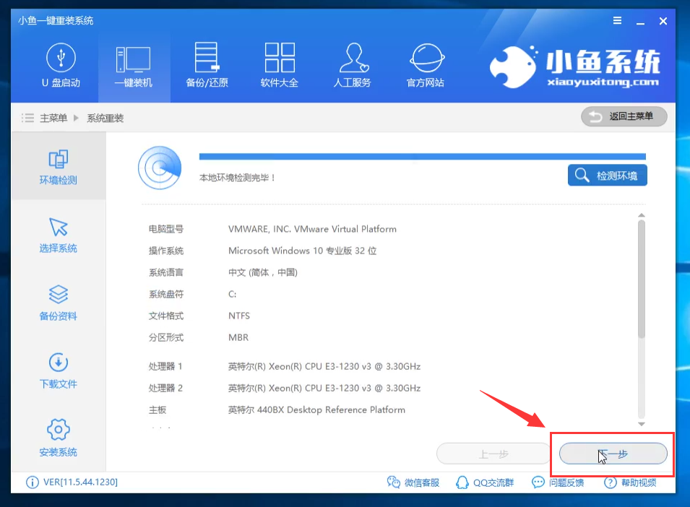Open the hamburger menu in title bar
The height and width of the screenshot is (507, 690).
coord(616,21)
